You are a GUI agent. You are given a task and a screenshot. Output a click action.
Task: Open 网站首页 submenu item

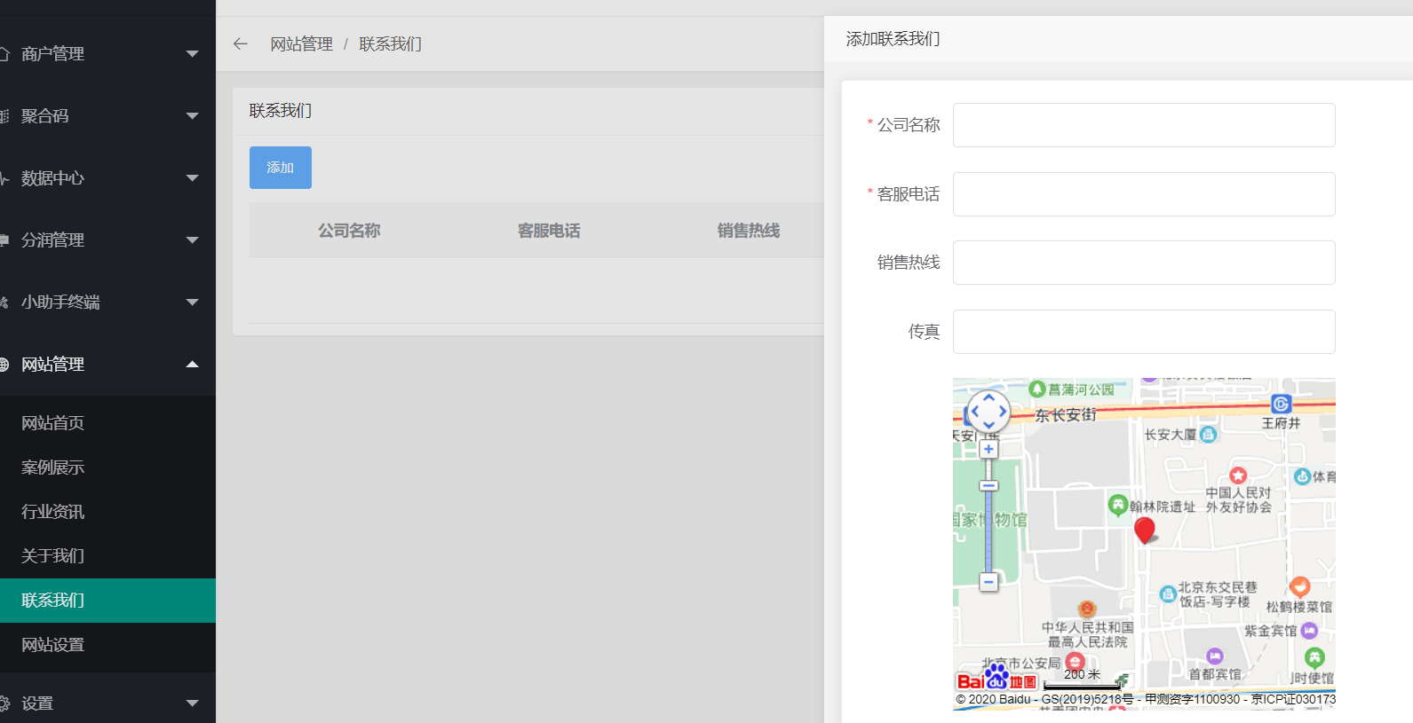(107, 423)
